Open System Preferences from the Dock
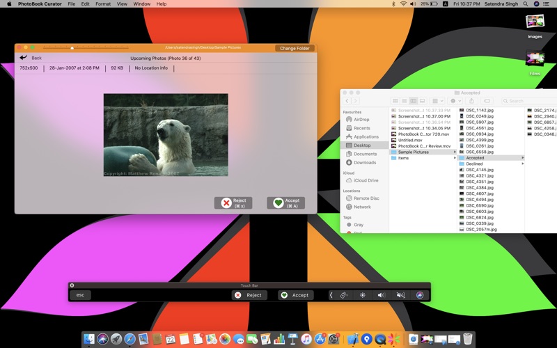The height and width of the screenshot is (348, 557). pos(334,339)
